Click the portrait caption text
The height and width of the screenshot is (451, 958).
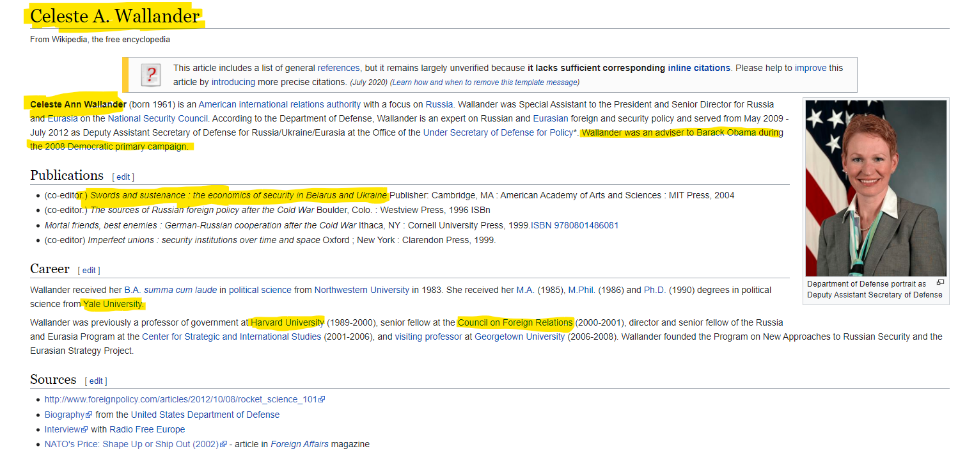874,289
